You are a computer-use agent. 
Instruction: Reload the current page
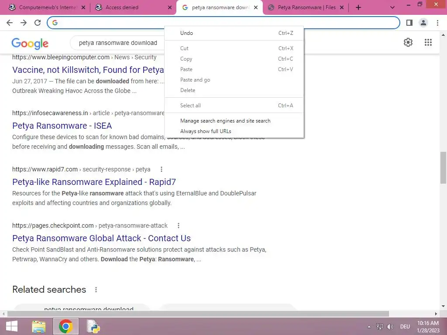tap(38, 23)
